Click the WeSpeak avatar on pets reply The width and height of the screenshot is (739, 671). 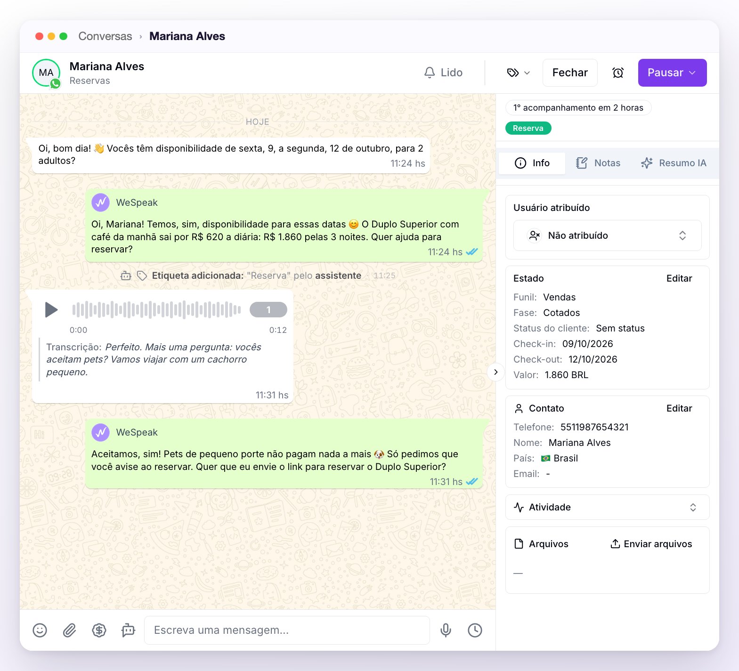pos(100,432)
